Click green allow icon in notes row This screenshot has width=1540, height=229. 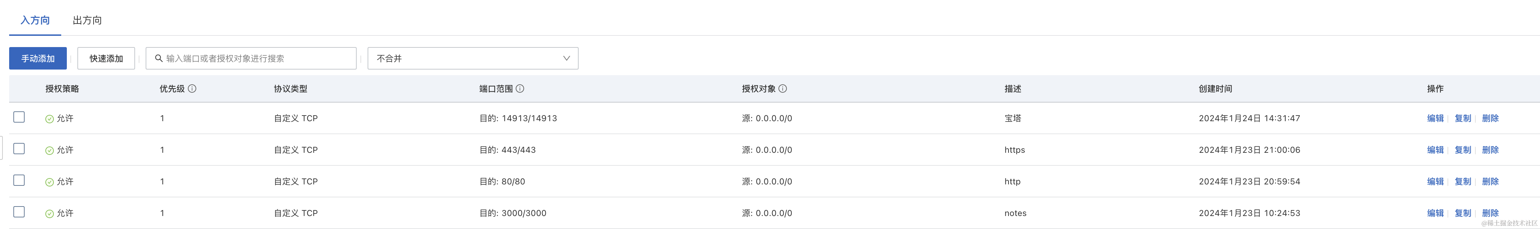pos(50,214)
